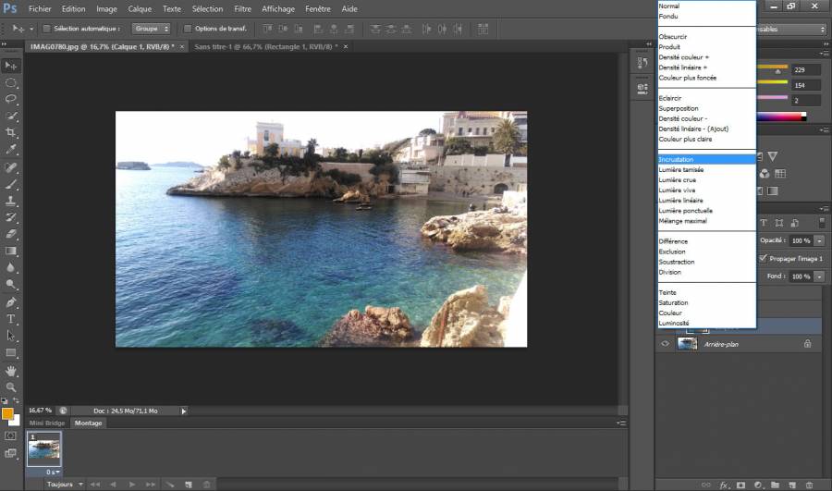Switch to the Mini Bridge tab
The image size is (832, 491).
click(48, 423)
